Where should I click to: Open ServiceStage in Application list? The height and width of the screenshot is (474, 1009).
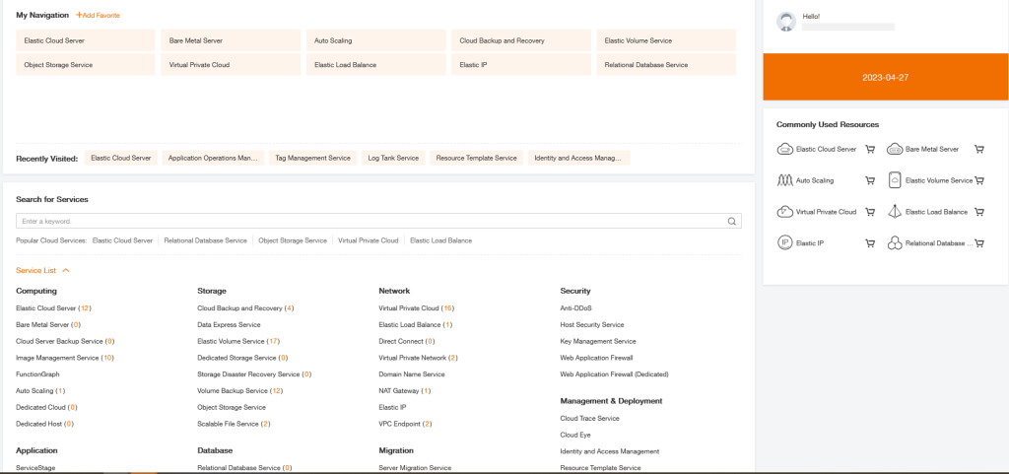tap(35, 467)
